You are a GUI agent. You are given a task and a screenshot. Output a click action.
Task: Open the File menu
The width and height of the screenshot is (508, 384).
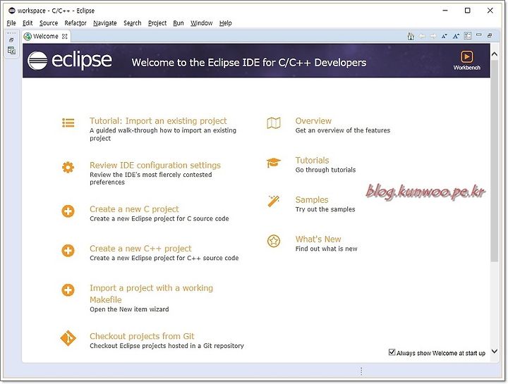[x=11, y=23]
